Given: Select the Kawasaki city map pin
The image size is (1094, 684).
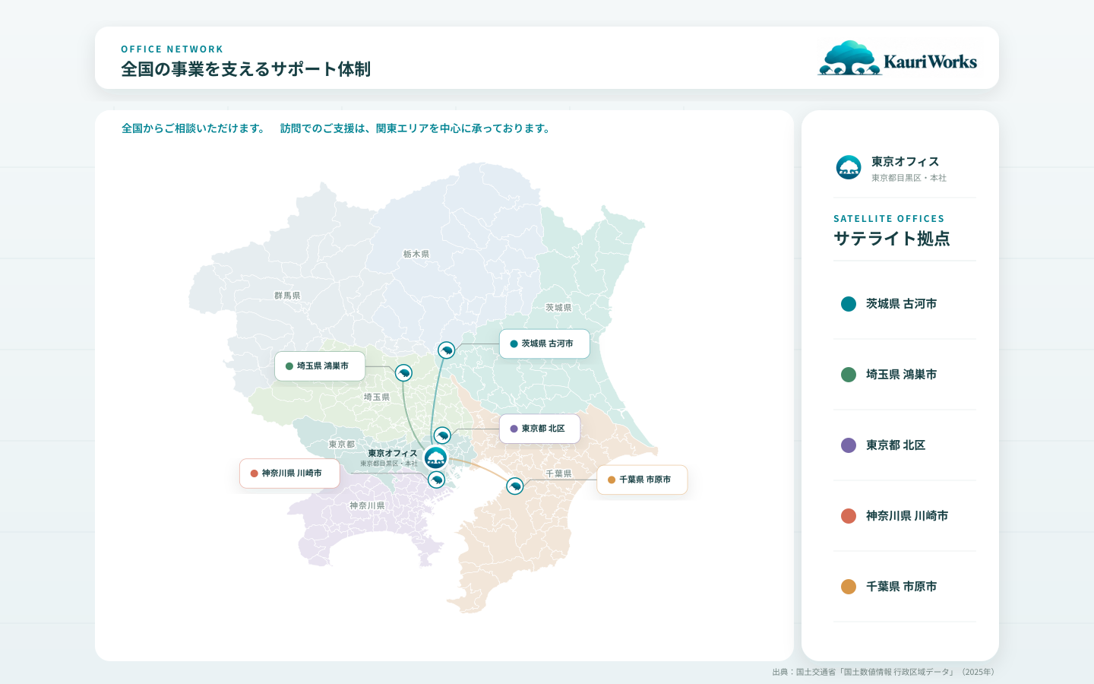Looking at the screenshot, I should (436, 480).
